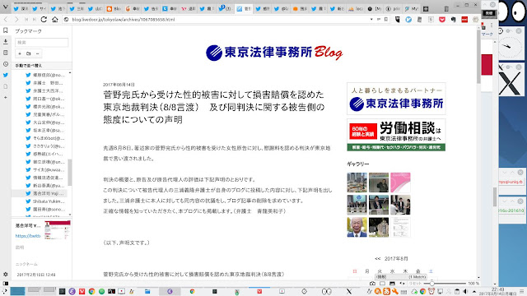Open Chrome from the taskbar

pyautogui.click(x=91, y=291)
